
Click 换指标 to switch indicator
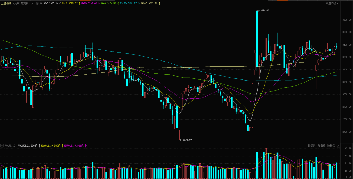tap(331, 146)
